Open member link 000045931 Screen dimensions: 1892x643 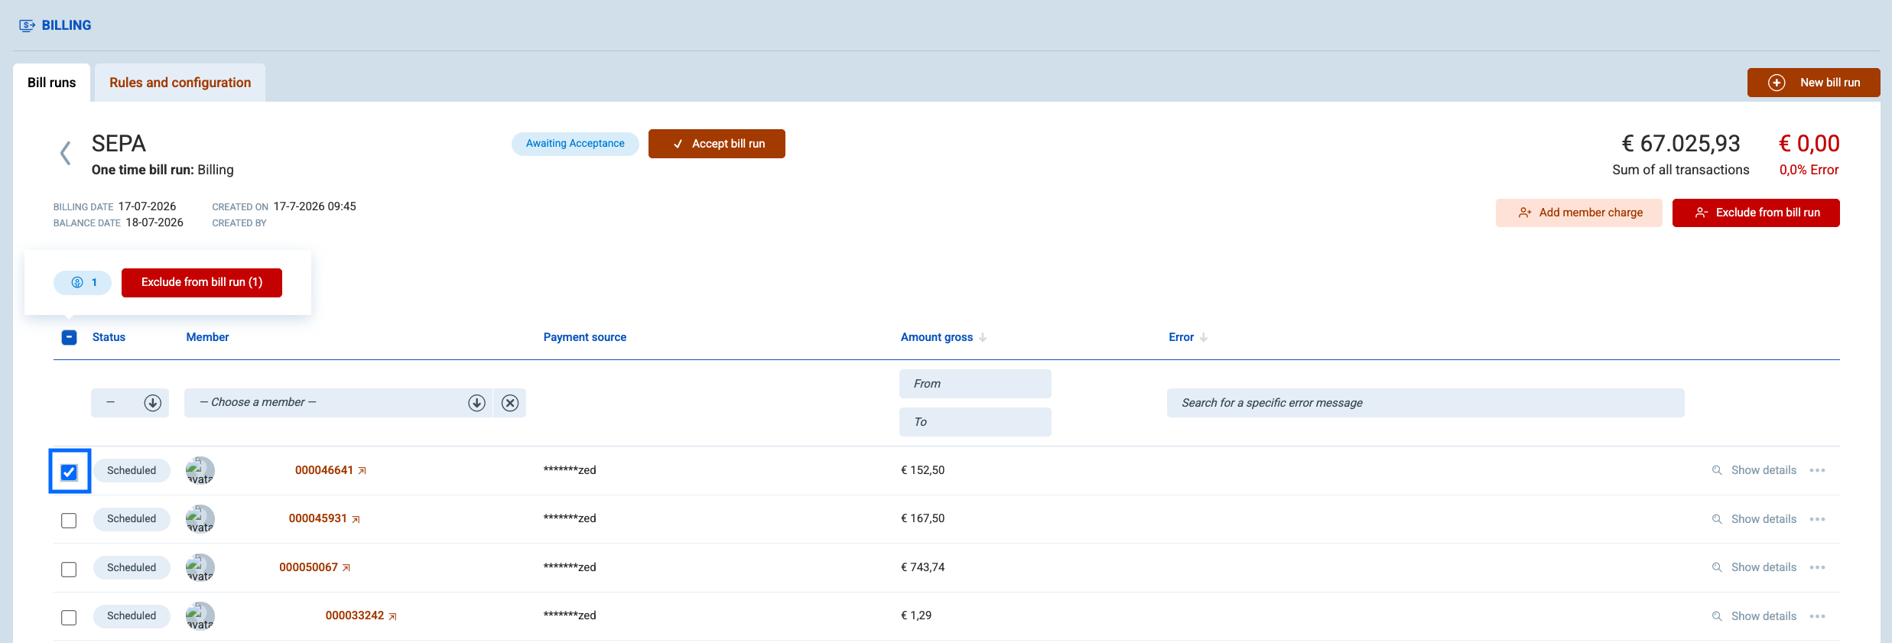click(317, 518)
